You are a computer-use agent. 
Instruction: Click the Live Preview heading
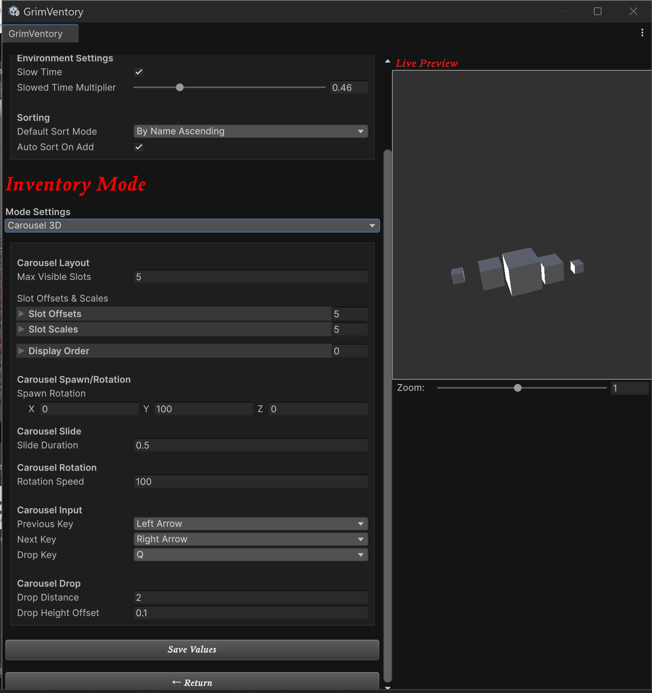[427, 63]
